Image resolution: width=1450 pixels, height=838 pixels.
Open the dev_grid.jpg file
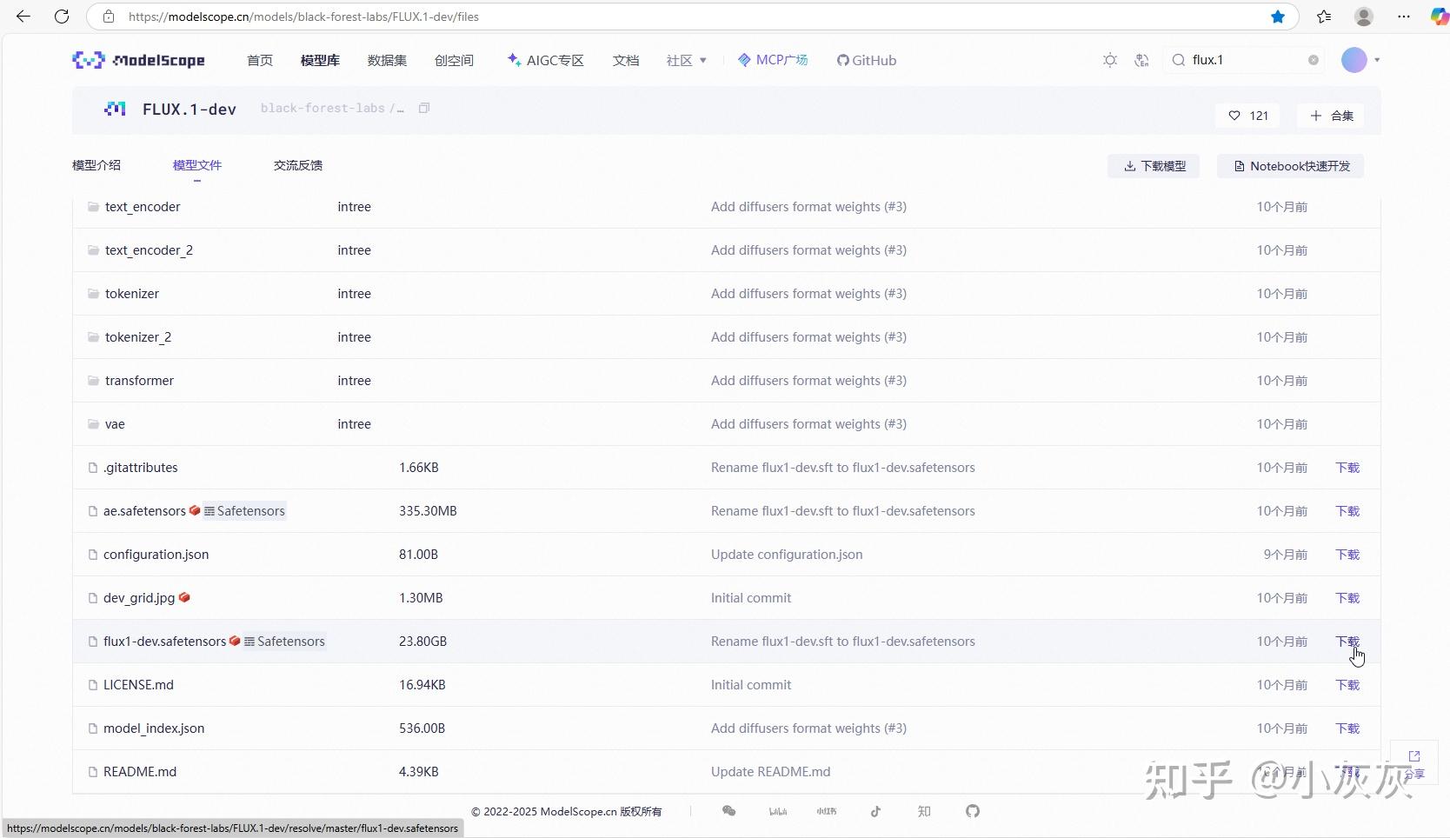139,598
